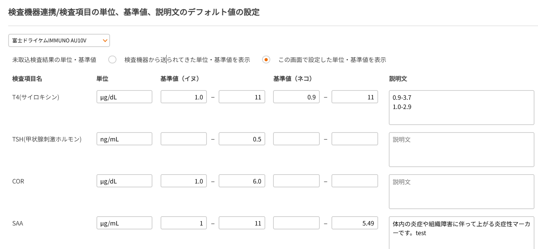Click the T4 unit field

point(124,97)
